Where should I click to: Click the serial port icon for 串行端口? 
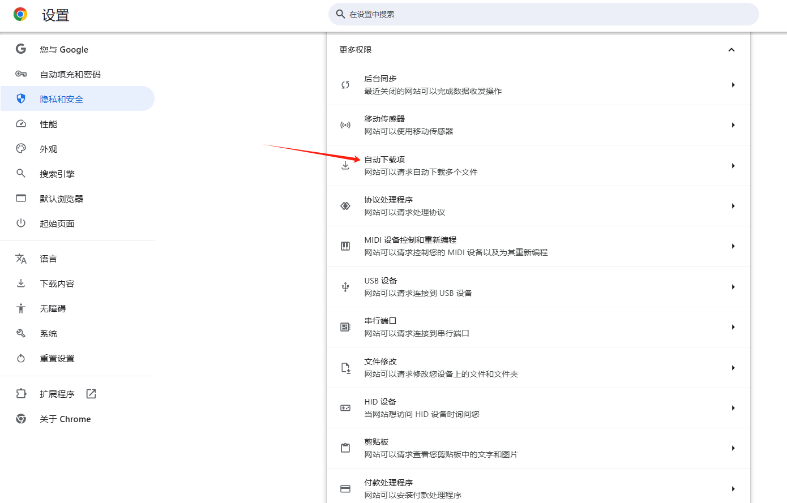click(345, 327)
